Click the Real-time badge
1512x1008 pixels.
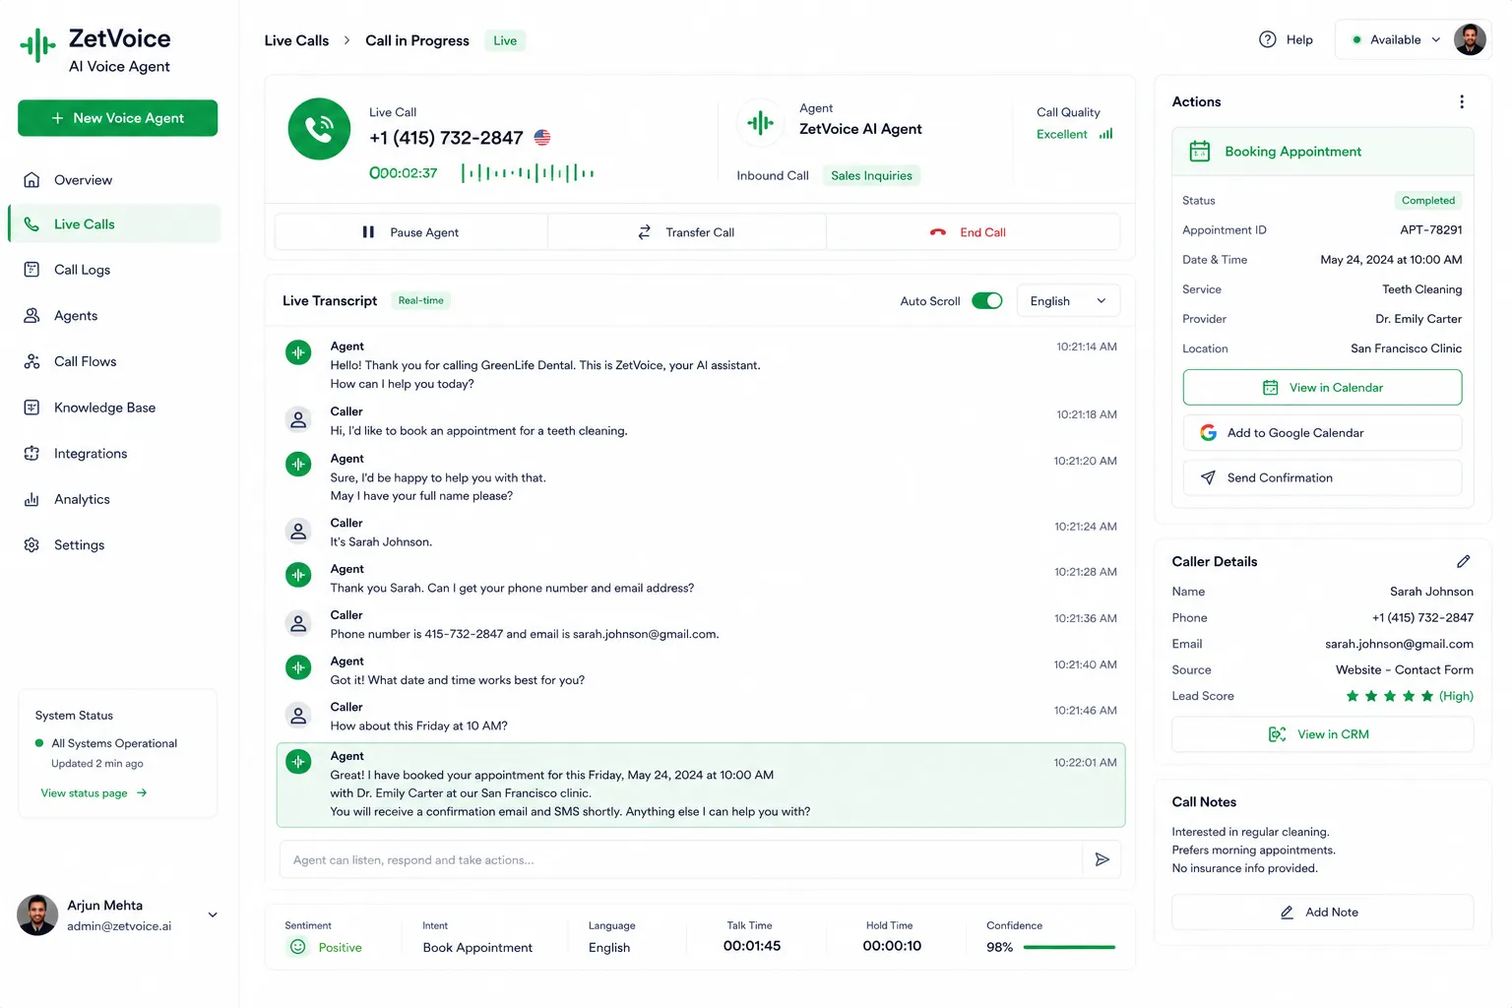click(421, 300)
